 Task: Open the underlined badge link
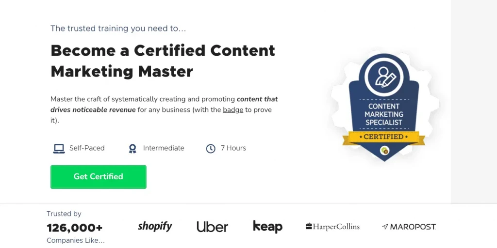(x=233, y=110)
